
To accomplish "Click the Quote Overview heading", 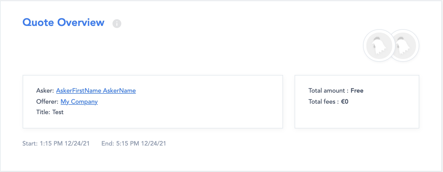I will tap(63, 22).
